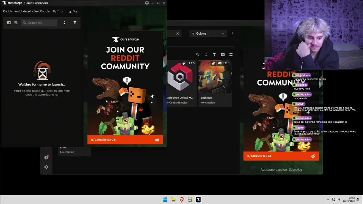Show hidden system tray icons
Viewport: 363px width, 204px height.
point(328,199)
